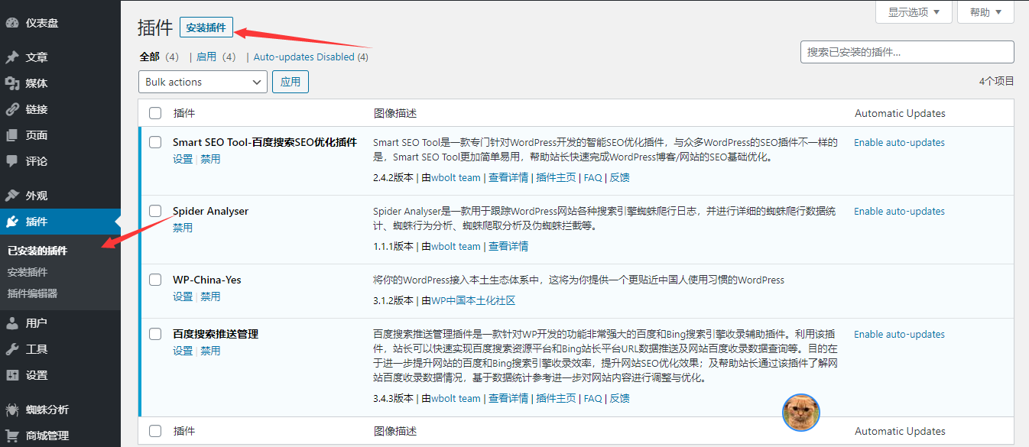Viewport: 1029px width, 447px height.
Task: Open the Bulk actions dropdown
Action: (x=203, y=82)
